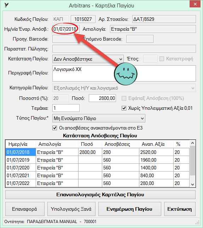Click the Ενημέρωση Παγίου button
203x228 pixels.
tap(130, 209)
